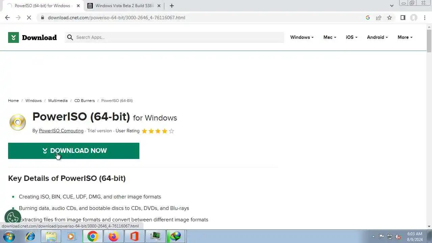Open the cookie preferences icon

tap(13, 218)
